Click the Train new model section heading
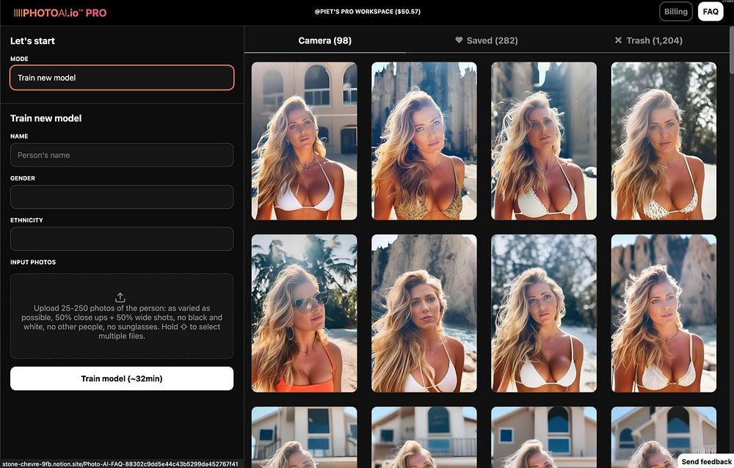 [46, 118]
